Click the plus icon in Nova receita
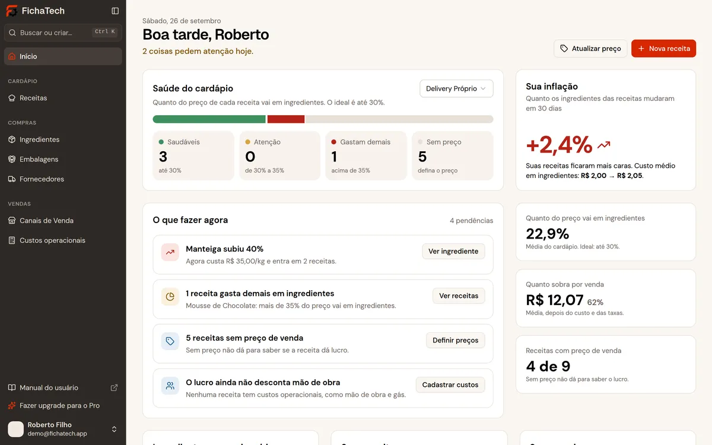 [x=641, y=49]
